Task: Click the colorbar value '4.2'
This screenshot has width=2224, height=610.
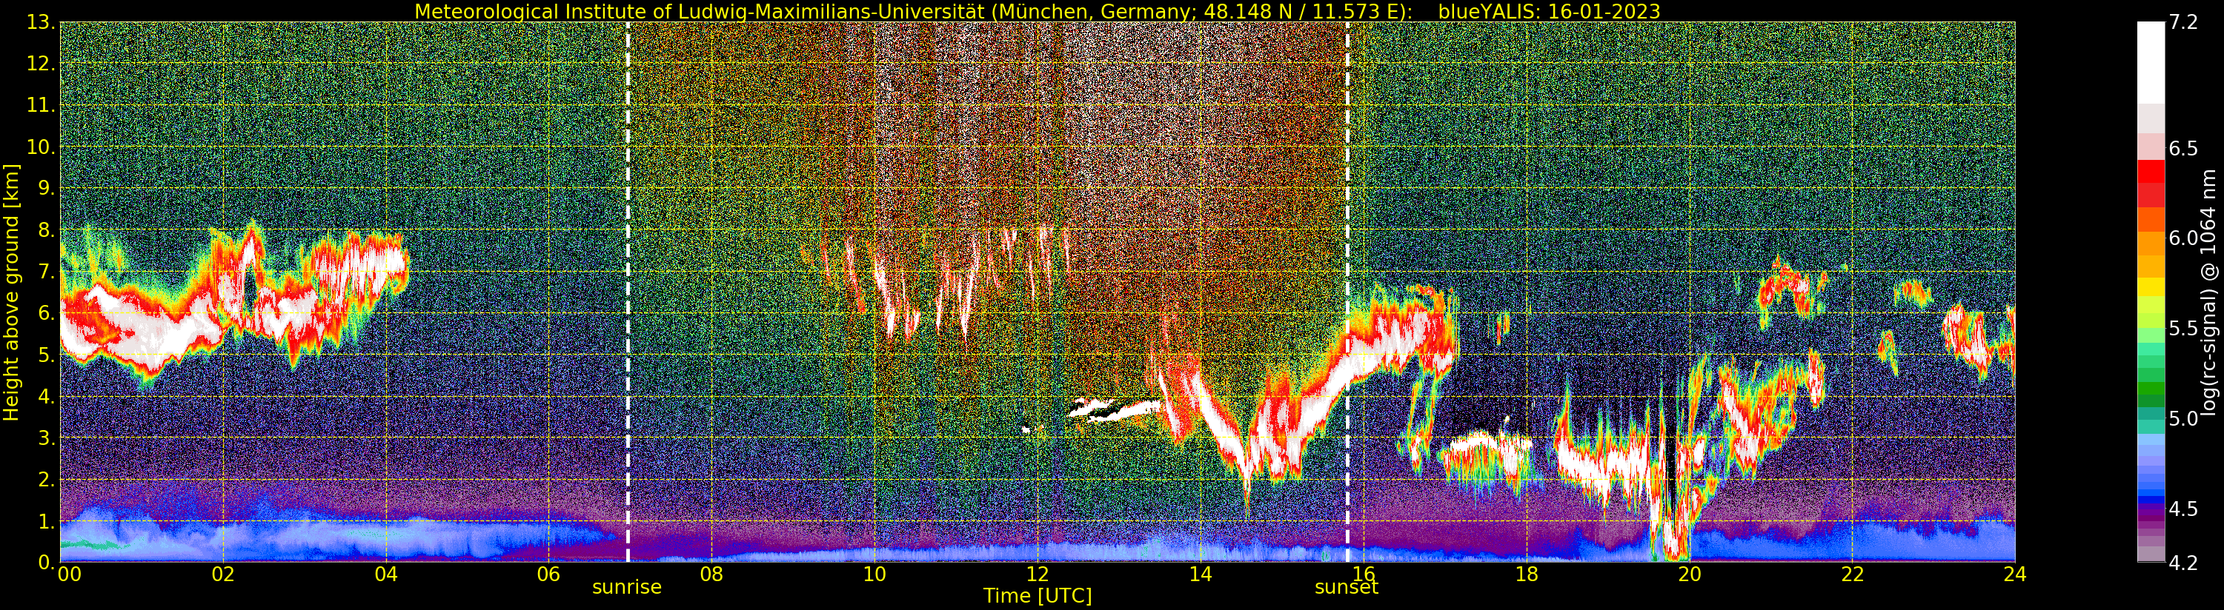Action: [2182, 563]
